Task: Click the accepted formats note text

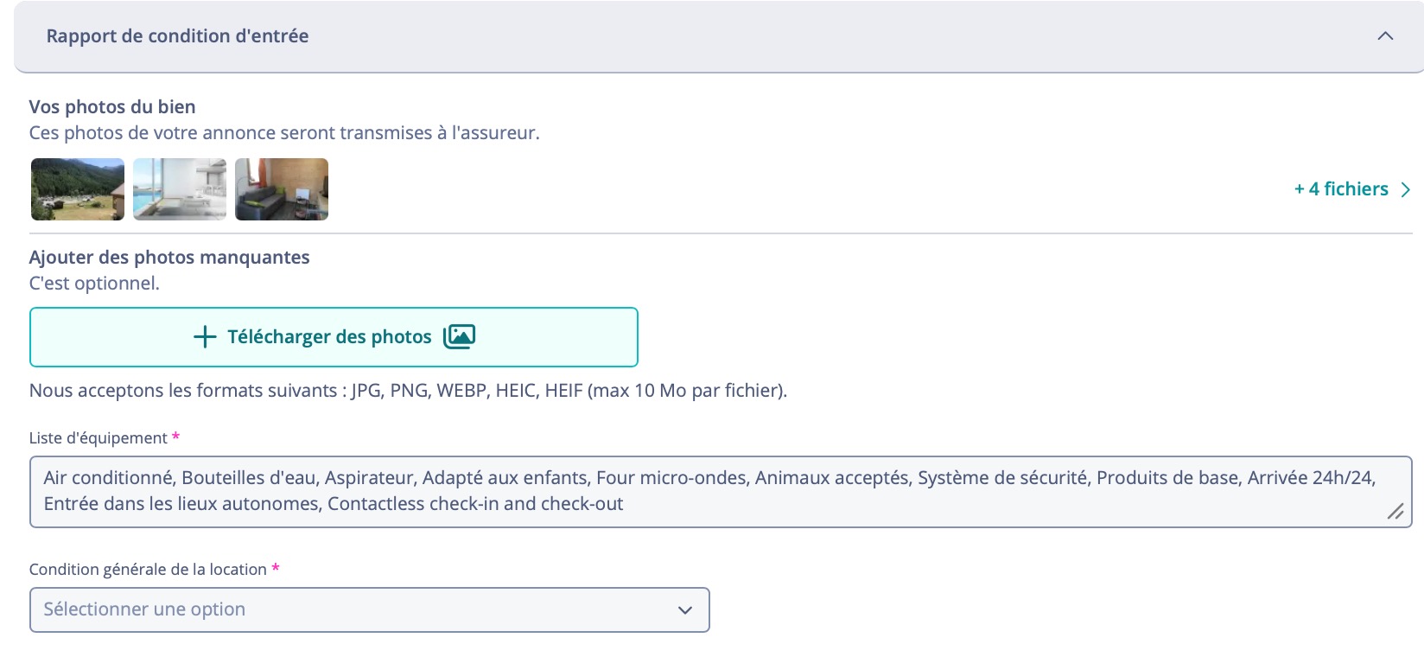Action: pyautogui.click(x=408, y=391)
